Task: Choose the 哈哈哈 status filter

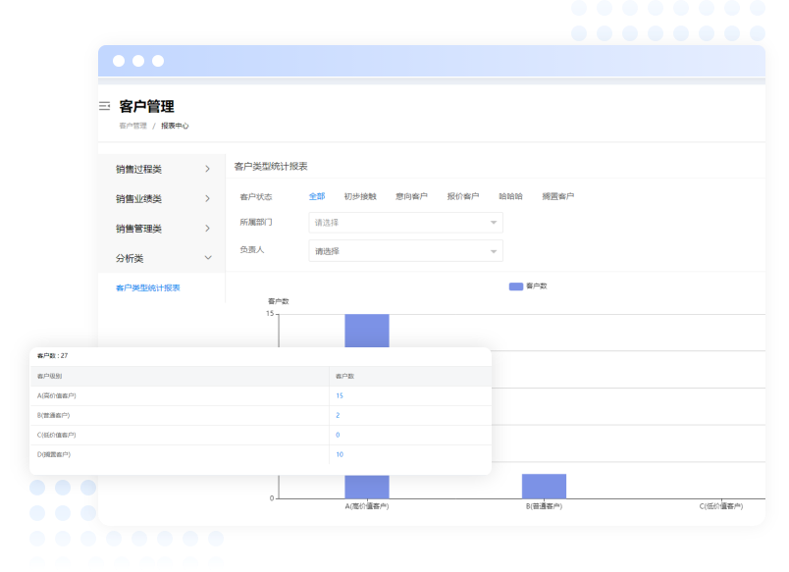Action: (510, 196)
